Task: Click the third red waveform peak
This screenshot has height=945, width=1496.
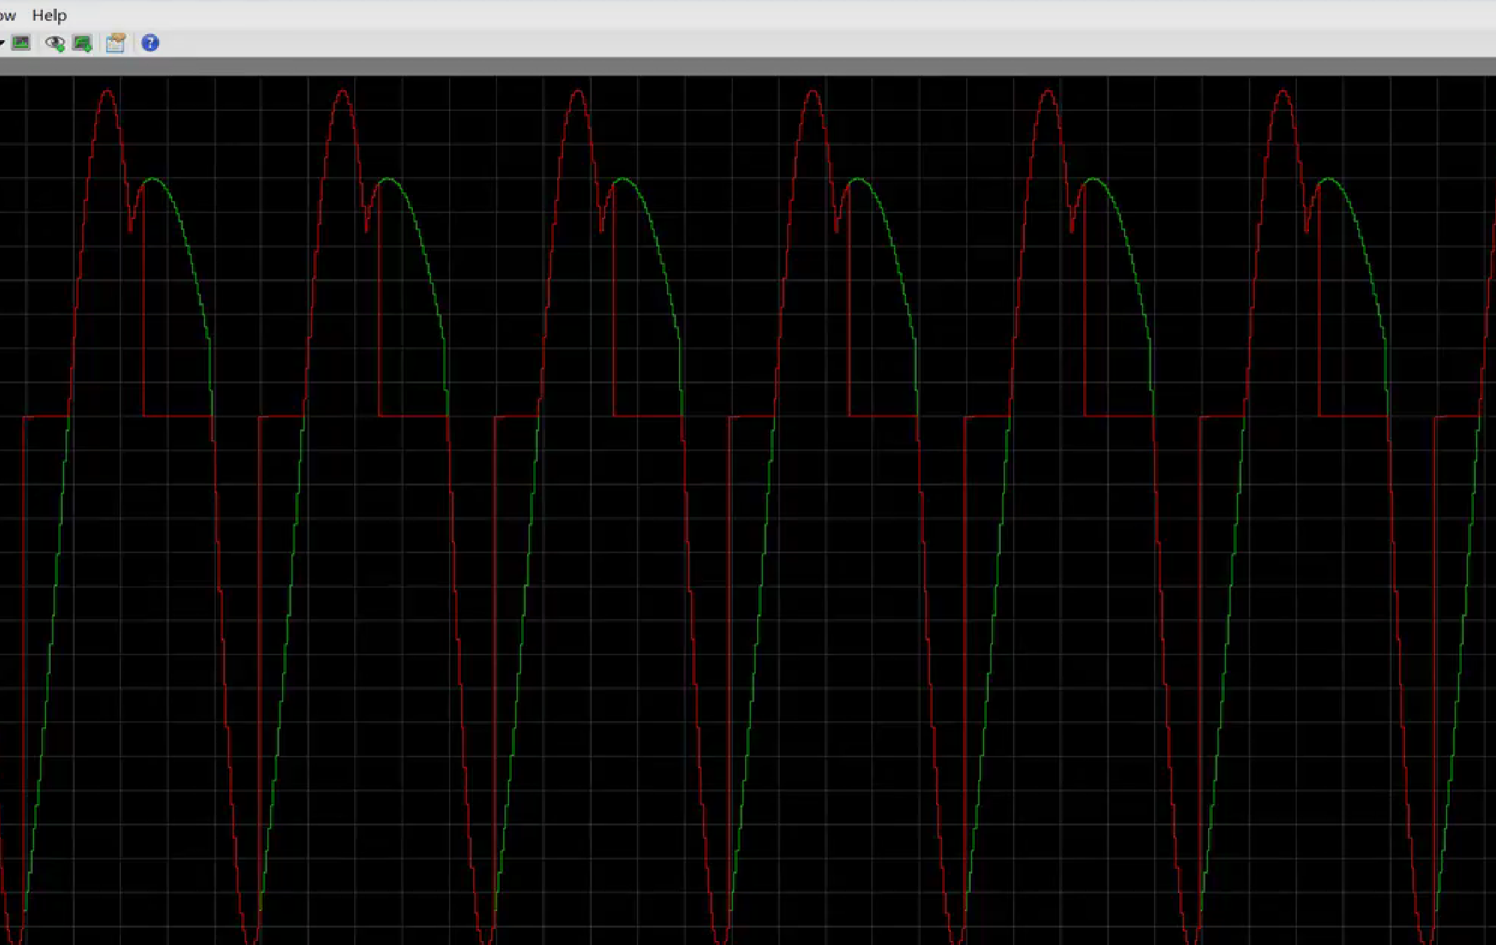Action: 578,92
